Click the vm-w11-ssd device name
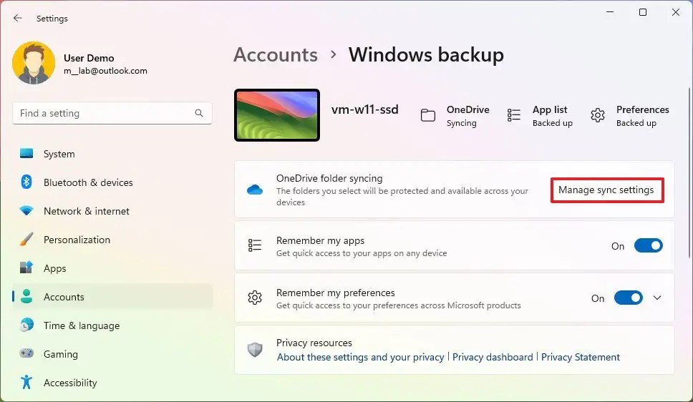 point(364,109)
